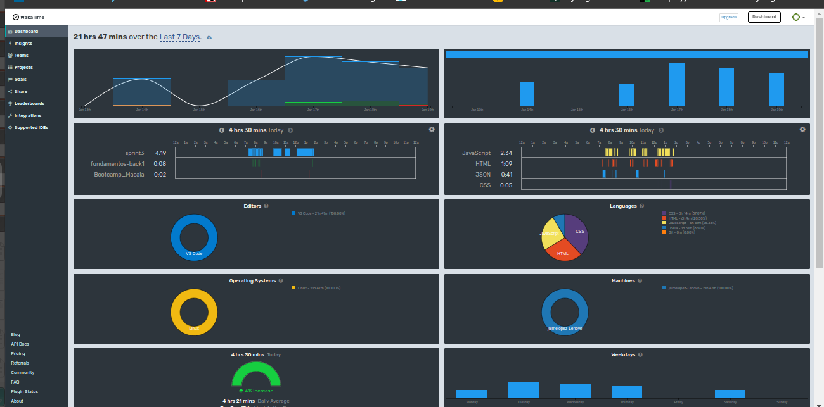Open the Community link
This screenshot has height=407, width=824.
click(23, 372)
